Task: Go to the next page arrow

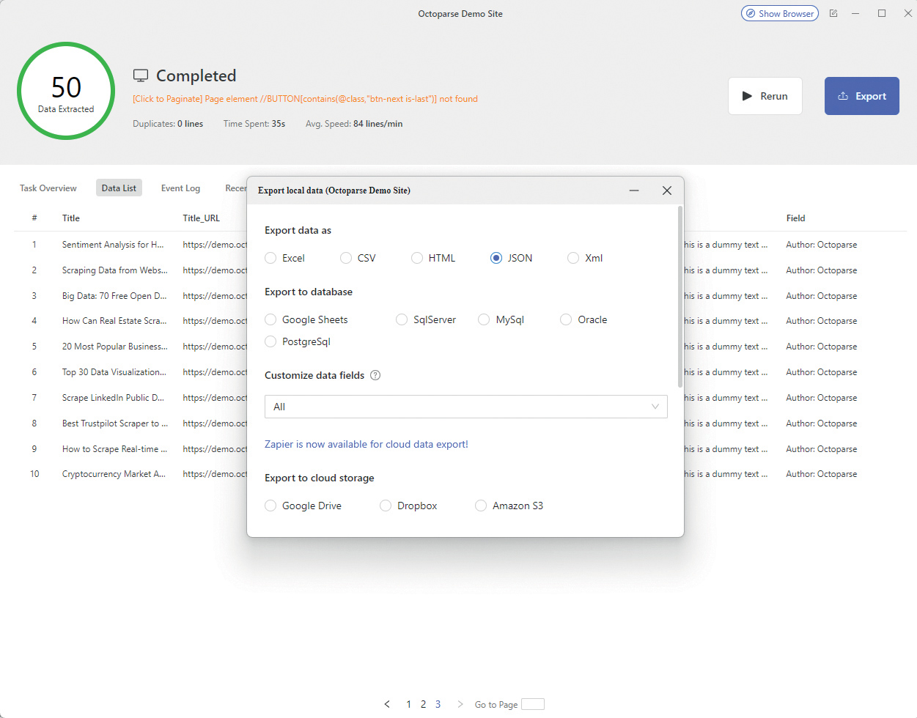Action: [460, 704]
